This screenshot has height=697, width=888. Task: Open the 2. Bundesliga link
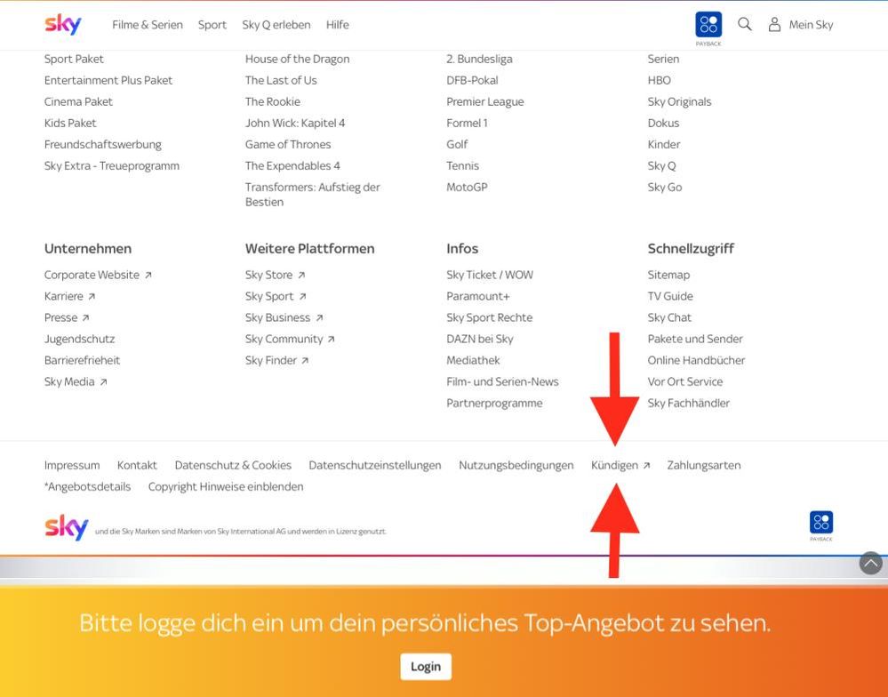click(479, 59)
